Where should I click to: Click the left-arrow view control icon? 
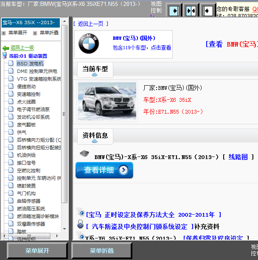point(208,11)
